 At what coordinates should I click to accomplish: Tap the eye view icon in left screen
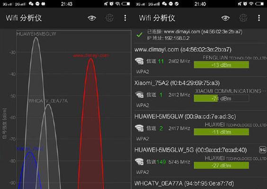(x=92, y=18)
